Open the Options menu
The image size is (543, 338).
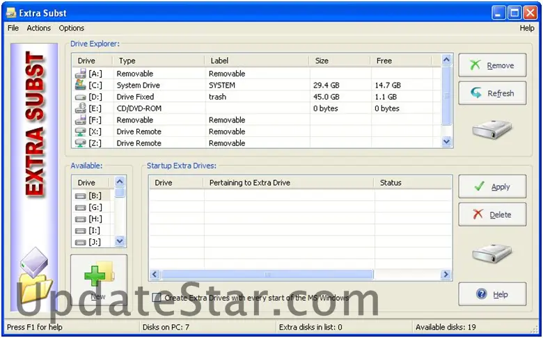coord(71,28)
